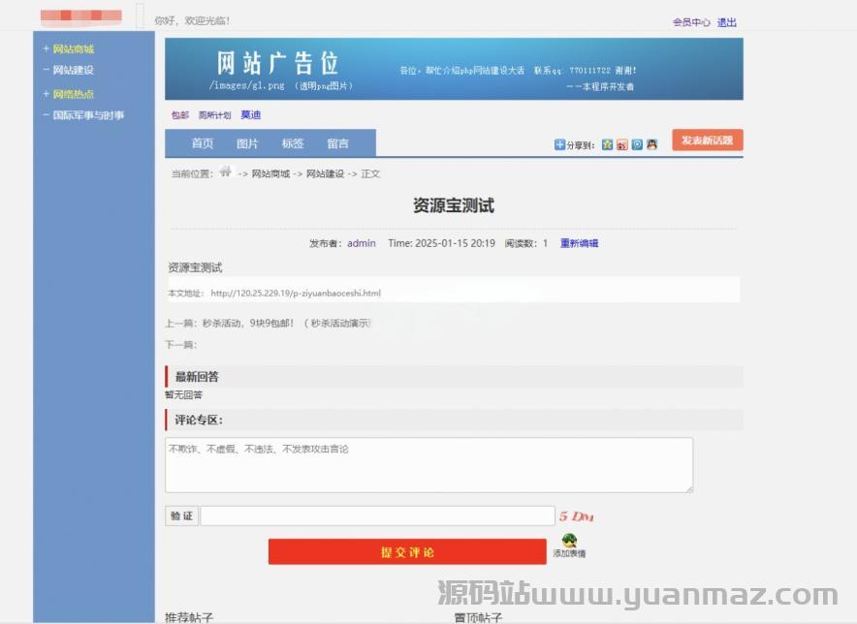This screenshot has width=857, height=624.
Task: Click 网站建设 in the breadcrumb
Action: point(325,173)
